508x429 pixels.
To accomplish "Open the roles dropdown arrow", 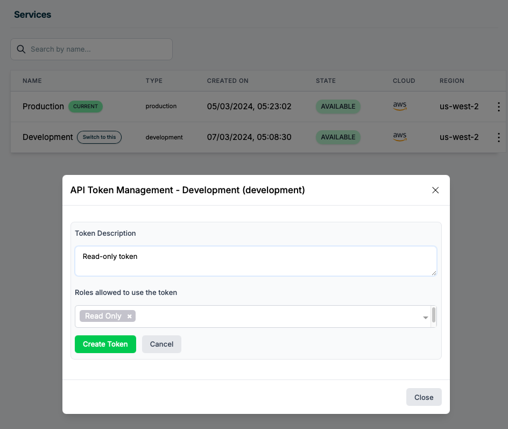I will 425,318.
